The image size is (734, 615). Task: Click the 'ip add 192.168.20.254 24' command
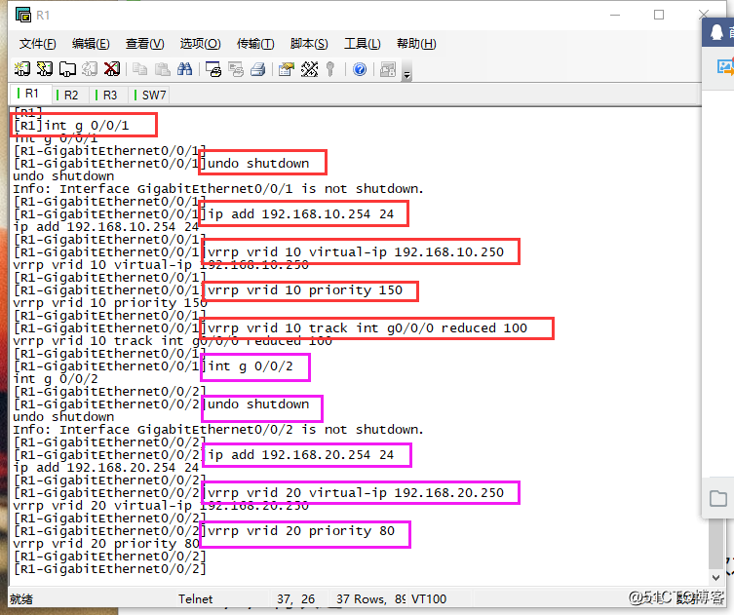tap(300, 455)
